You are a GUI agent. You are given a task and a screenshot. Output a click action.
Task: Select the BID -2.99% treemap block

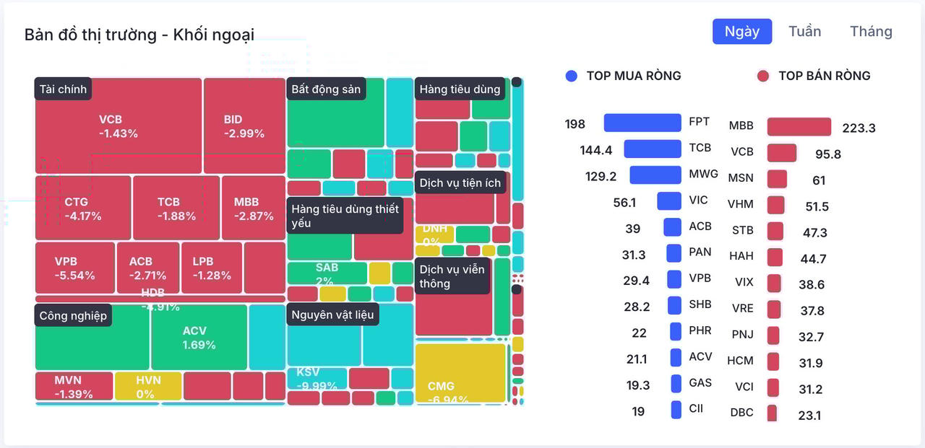click(x=244, y=126)
